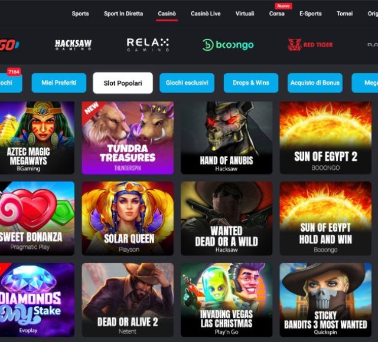Screen dimensions: 378x342
Task: Select Giochi esclusivi category button
Action: (187, 83)
